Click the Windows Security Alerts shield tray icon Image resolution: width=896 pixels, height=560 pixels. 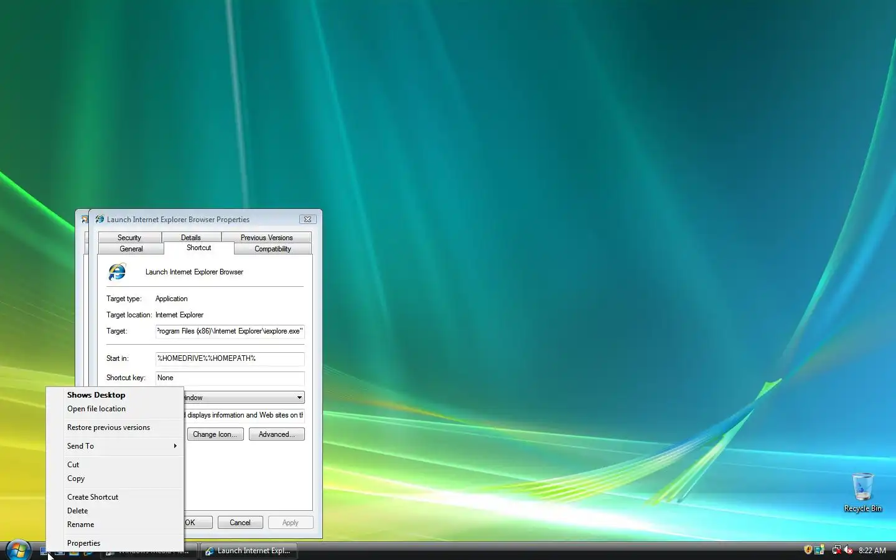[808, 550]
